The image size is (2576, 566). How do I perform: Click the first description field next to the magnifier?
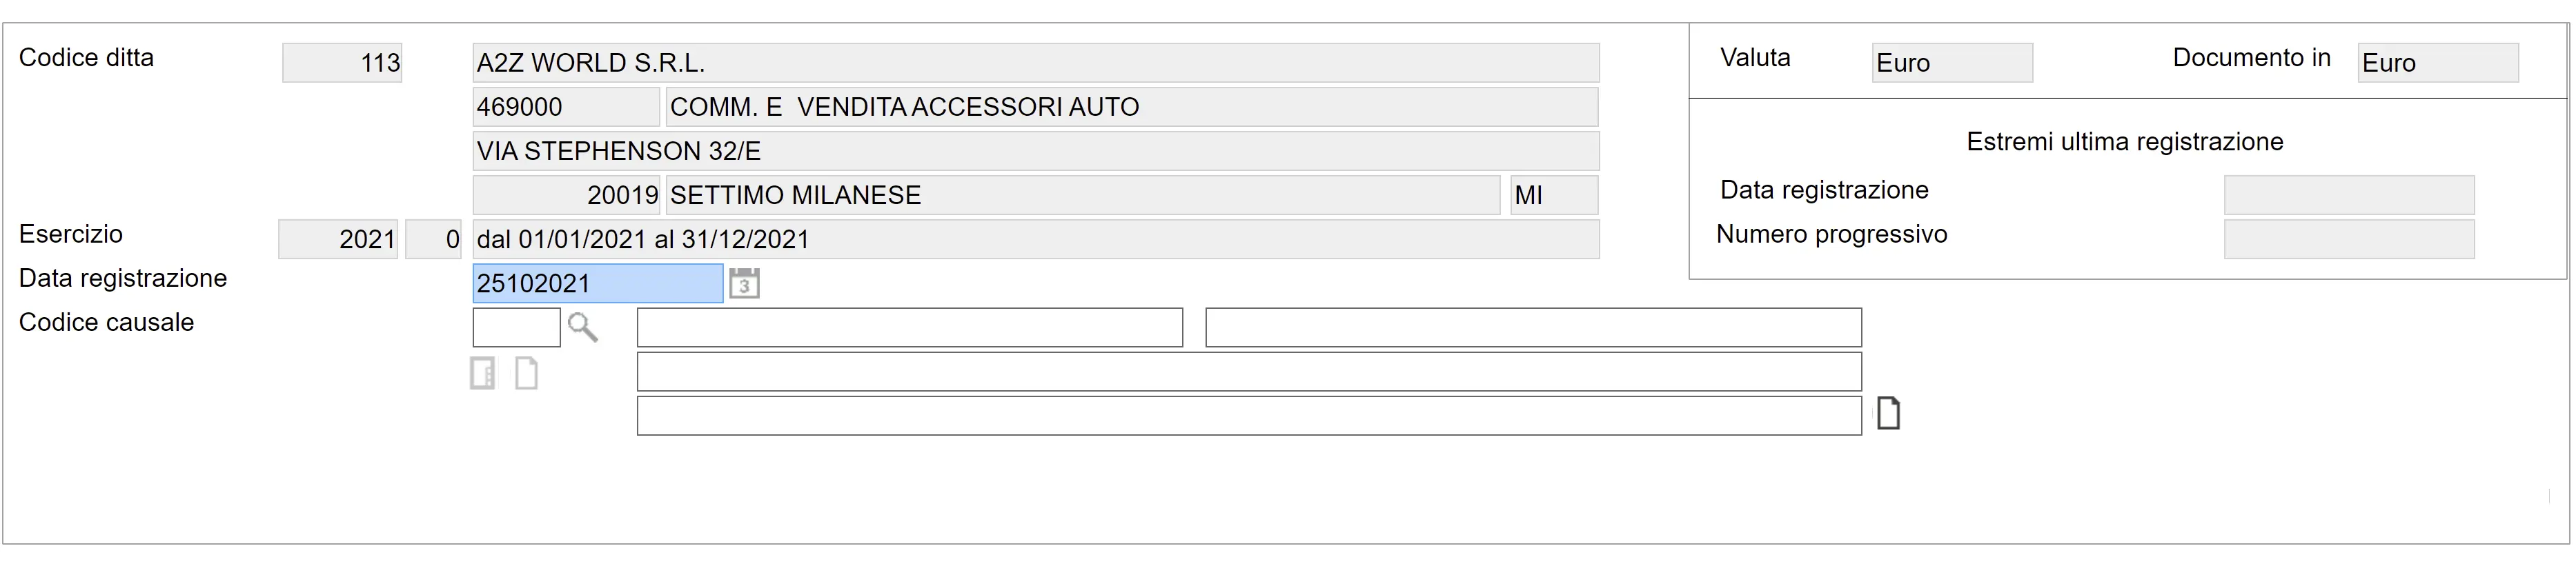[909, 327]
